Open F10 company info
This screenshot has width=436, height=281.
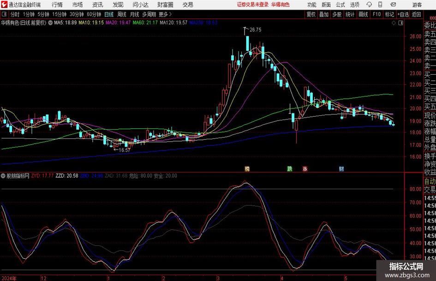coord(377,14)
